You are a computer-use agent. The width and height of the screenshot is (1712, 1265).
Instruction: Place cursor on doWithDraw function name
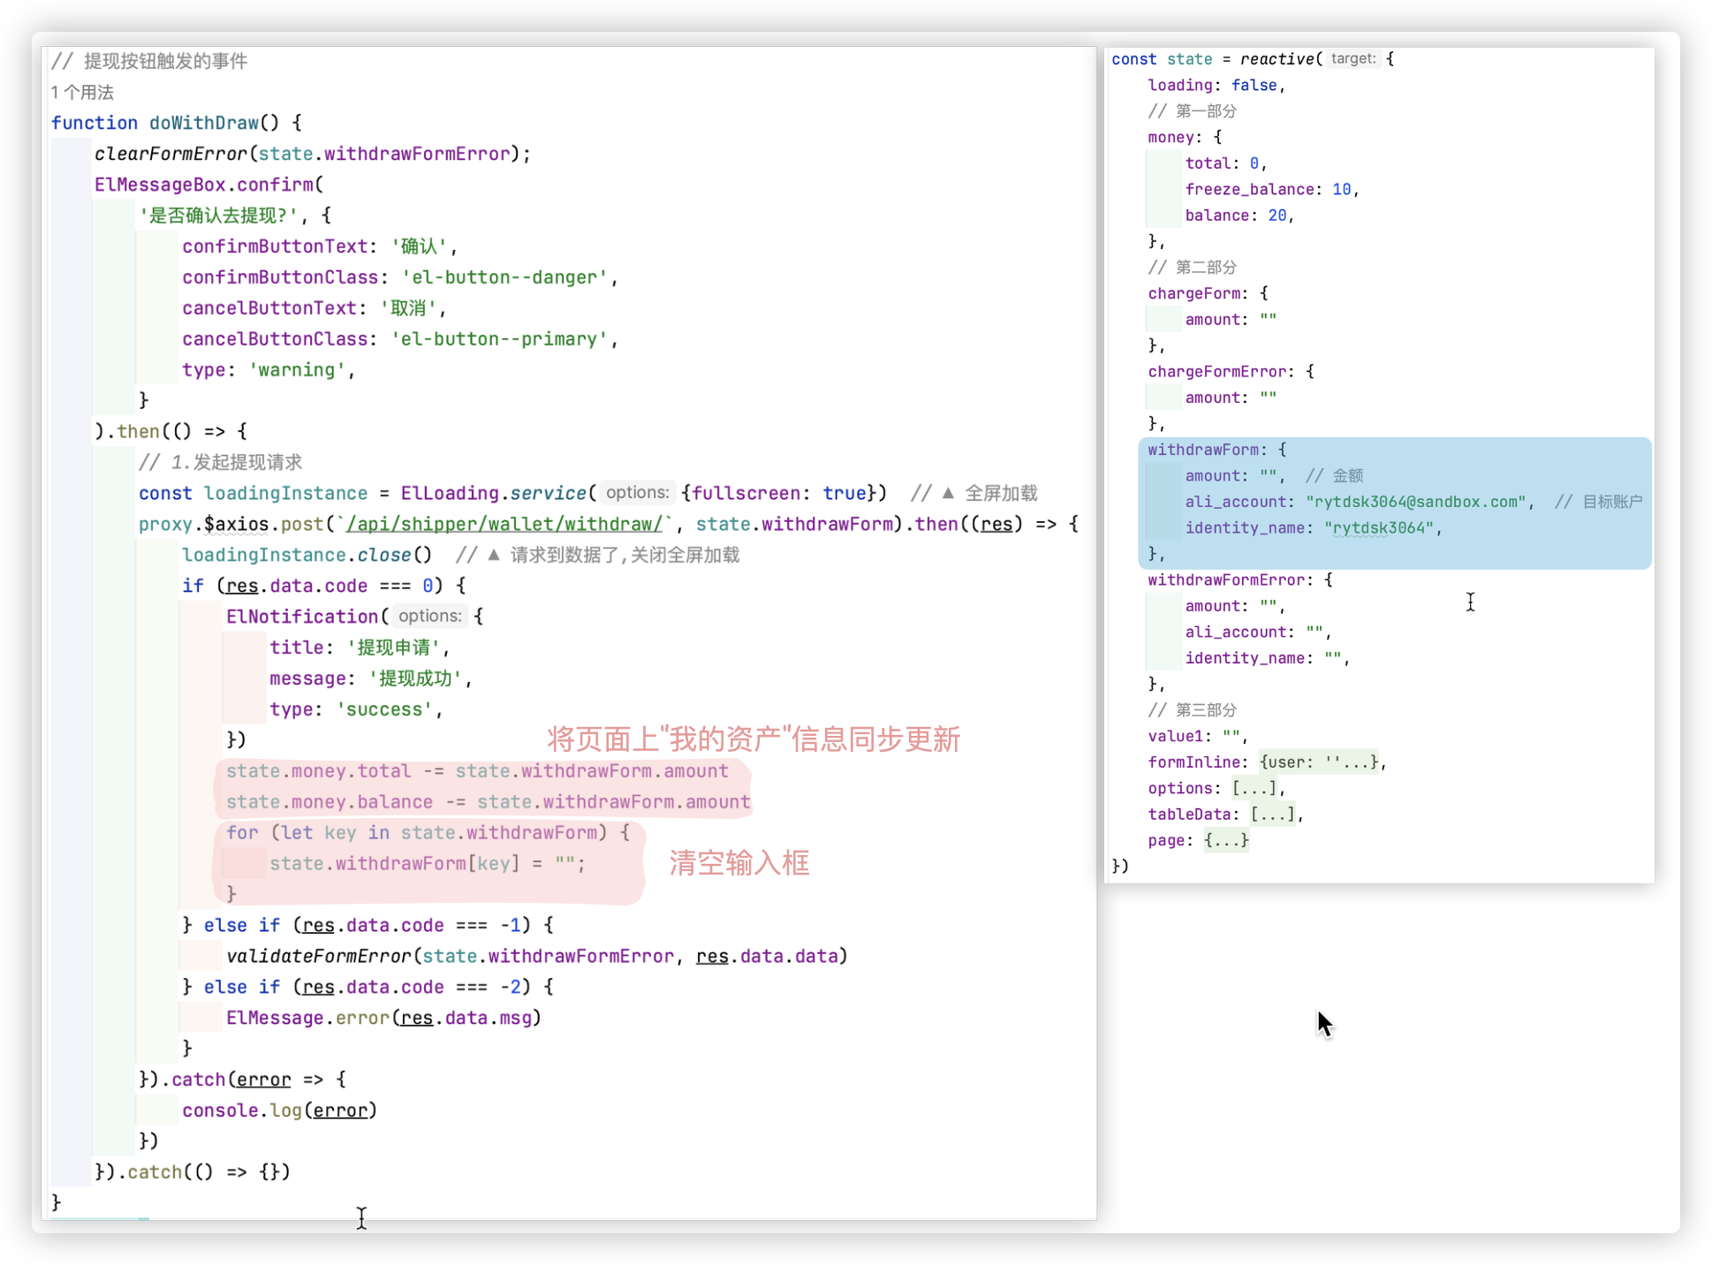[203, 123]
